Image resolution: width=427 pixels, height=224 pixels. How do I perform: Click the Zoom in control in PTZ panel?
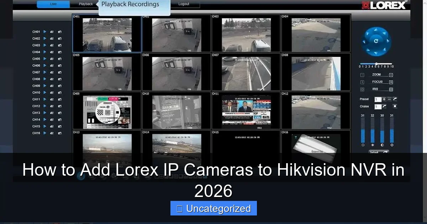(391, 75)
